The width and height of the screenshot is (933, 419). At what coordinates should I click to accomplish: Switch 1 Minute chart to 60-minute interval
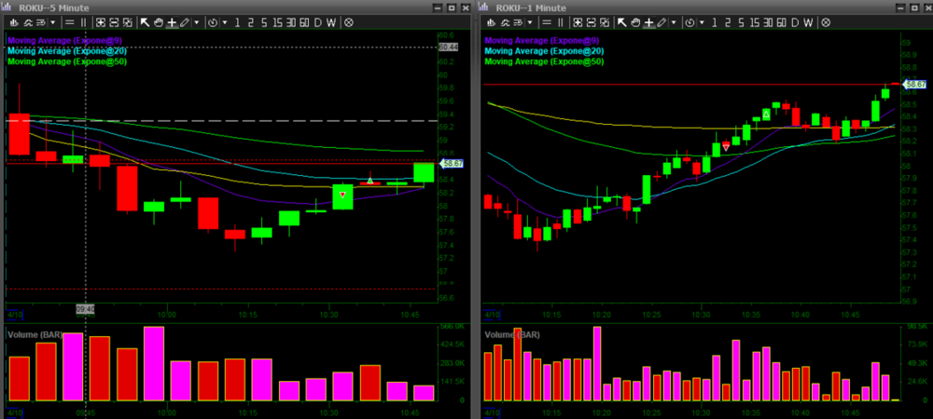pyautogui.click(x=781, y=22)
